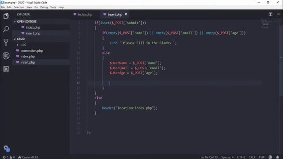The image size is (283, 159).
Task: Change indentation via Spaces: 4
Action: point(227,157)
